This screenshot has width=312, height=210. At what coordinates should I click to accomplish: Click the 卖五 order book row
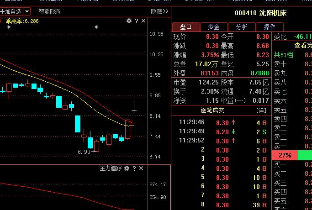pos(292,110)
